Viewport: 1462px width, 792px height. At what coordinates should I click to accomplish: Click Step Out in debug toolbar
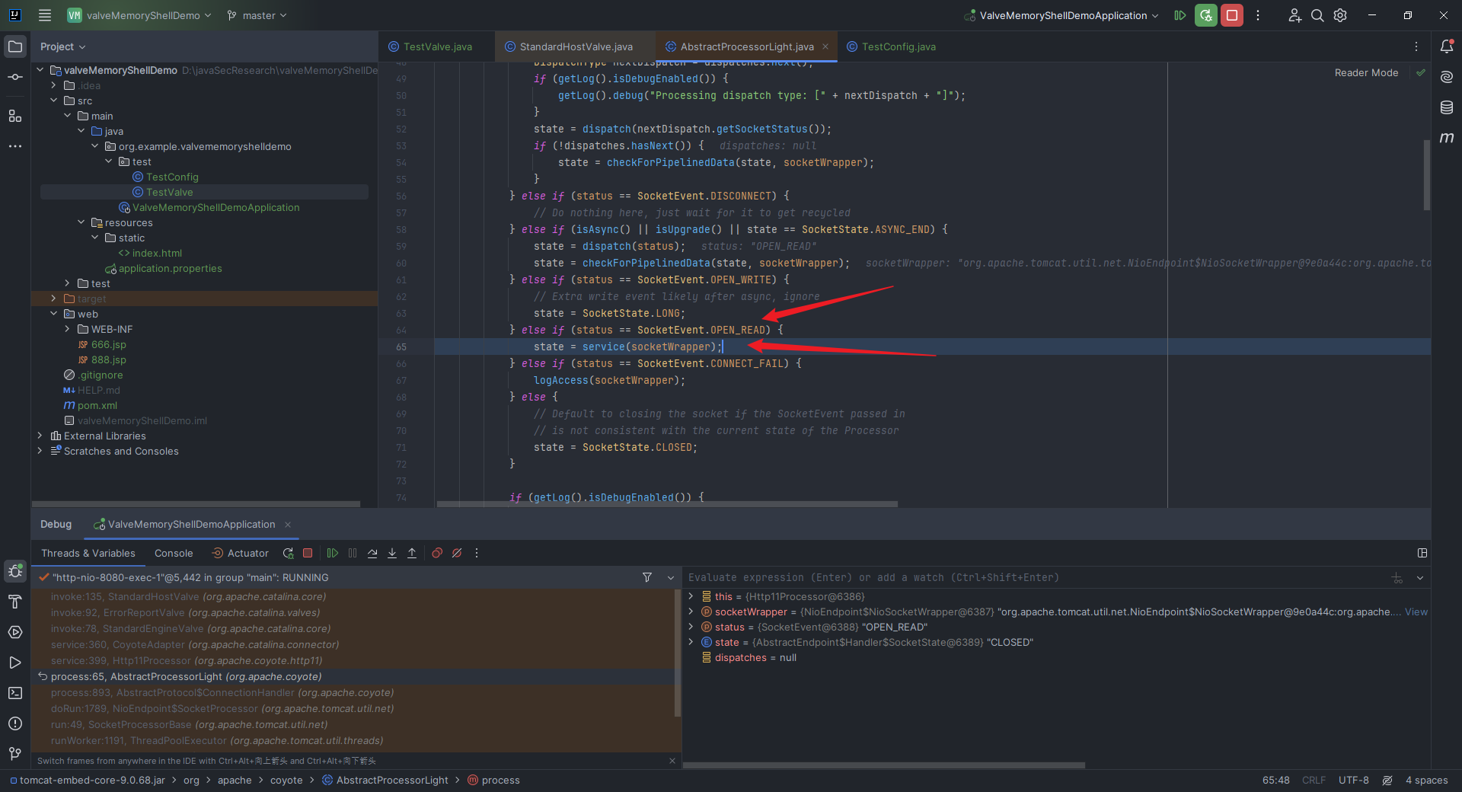(412, 554)
